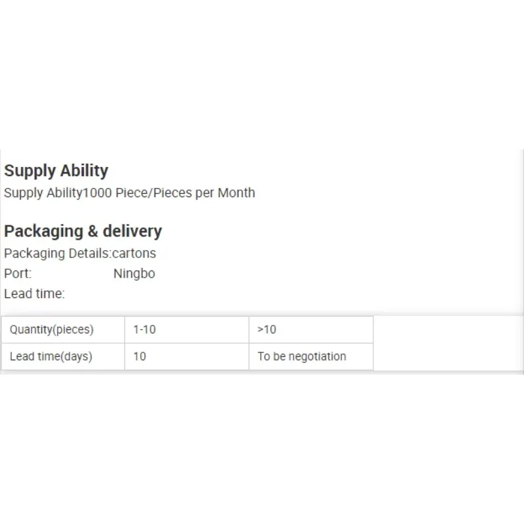524x524 pixels.
Task: Click the Piece/Pieces text
Action: (154, 193)
